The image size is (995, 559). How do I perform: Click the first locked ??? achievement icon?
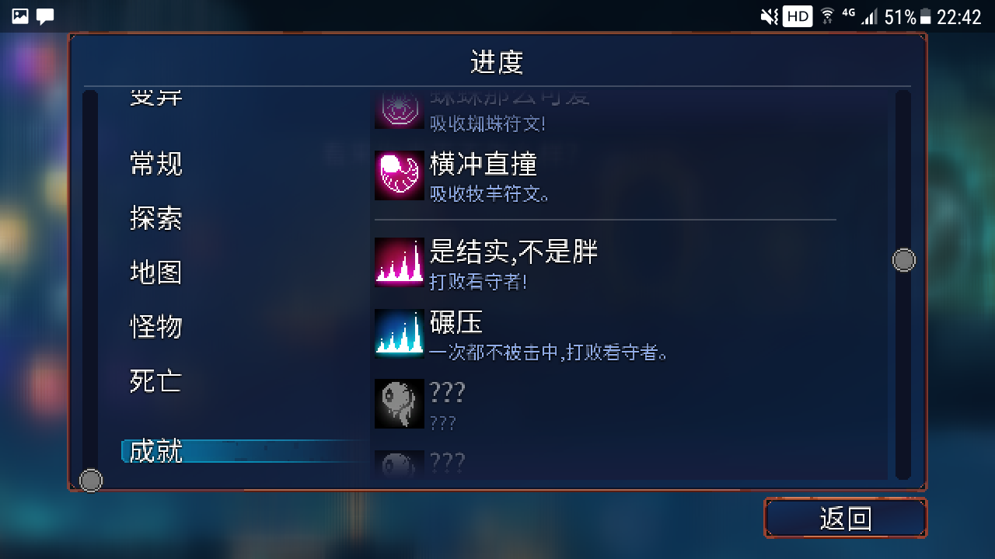coord(400,404)
